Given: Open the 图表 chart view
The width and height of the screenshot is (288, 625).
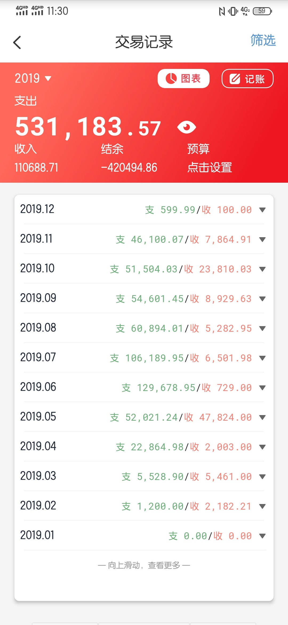Looking at the screenshot, I should [183, 79].
